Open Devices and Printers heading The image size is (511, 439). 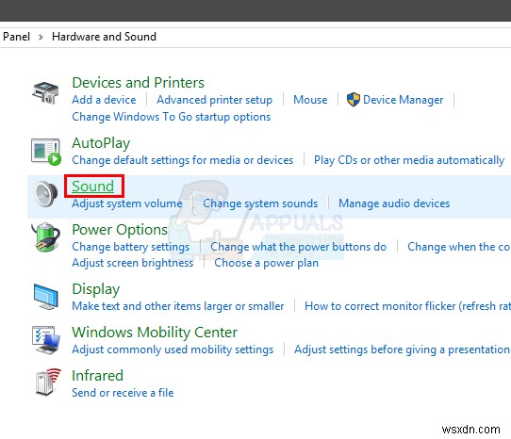138,83
